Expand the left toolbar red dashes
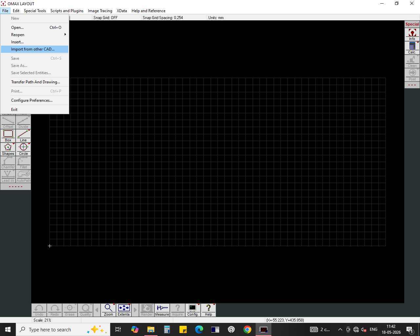This screenshot has width=420, height=336. [x=15, y=187]
